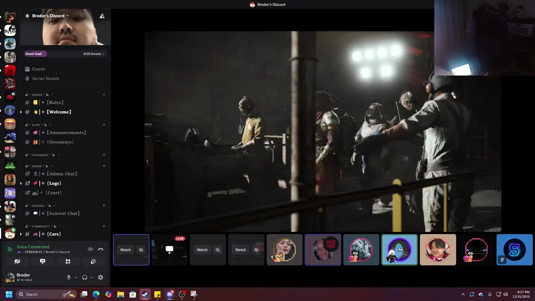The height and width of the screenshot is (301, 535).
Task: Launch the Activities shapes button
Action: click(68, 261)
